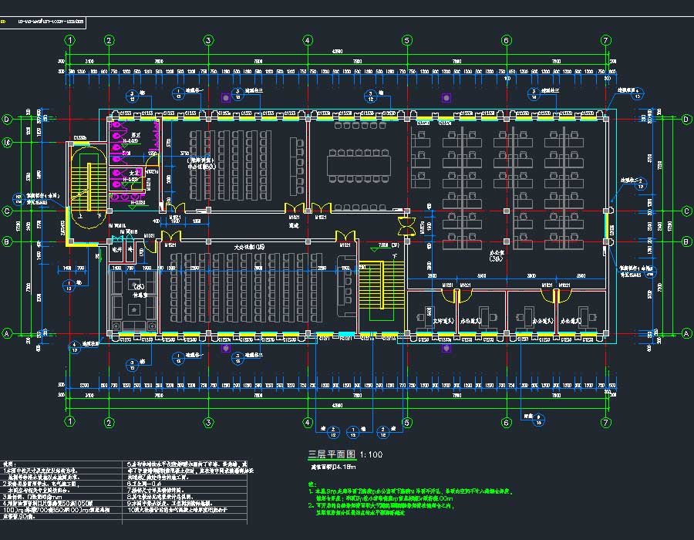Click grid axis bubble 5 in the top row
This screenshot has height=540, width=694.
[x=406, y=40]
